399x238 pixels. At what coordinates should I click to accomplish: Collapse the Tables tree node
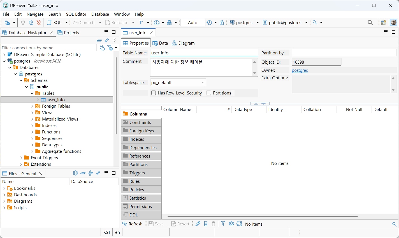point(32,93)
